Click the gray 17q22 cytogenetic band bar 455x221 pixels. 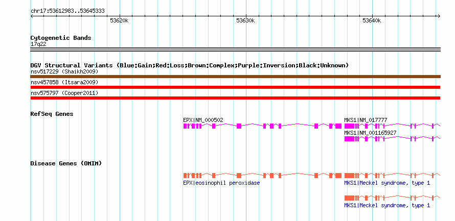[235, 50]
